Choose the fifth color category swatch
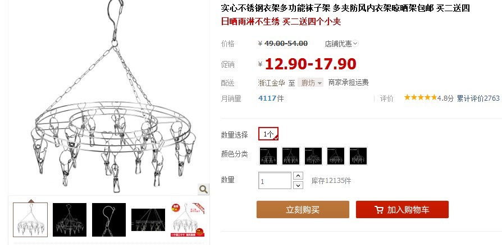Screen dimensions: 502x245 point(358,156)
